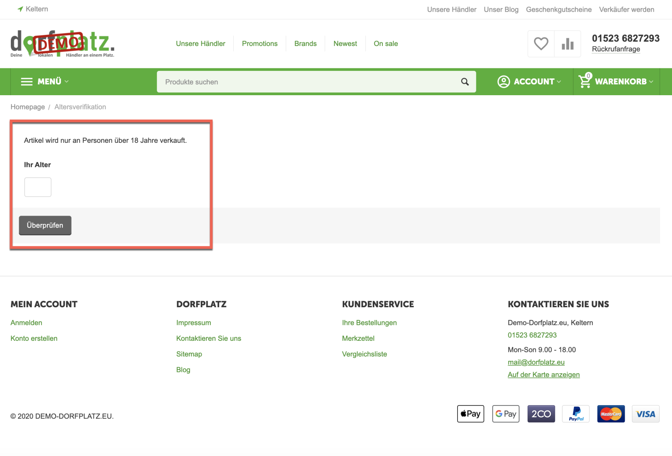Open Verkäufer werden link
The width and height of the screenshot is (672, 456).
coord(626,9)
